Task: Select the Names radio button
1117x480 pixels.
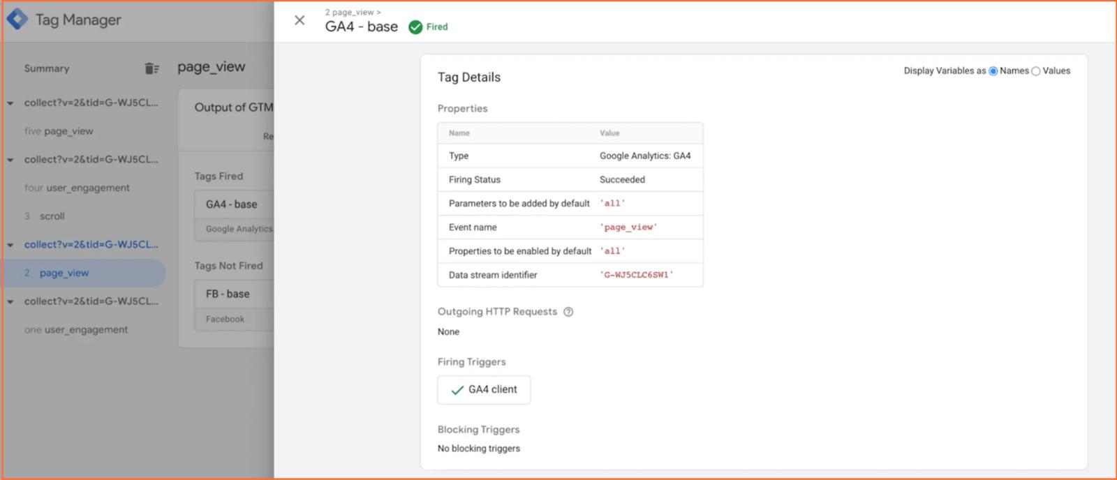Action: (993, 71)
